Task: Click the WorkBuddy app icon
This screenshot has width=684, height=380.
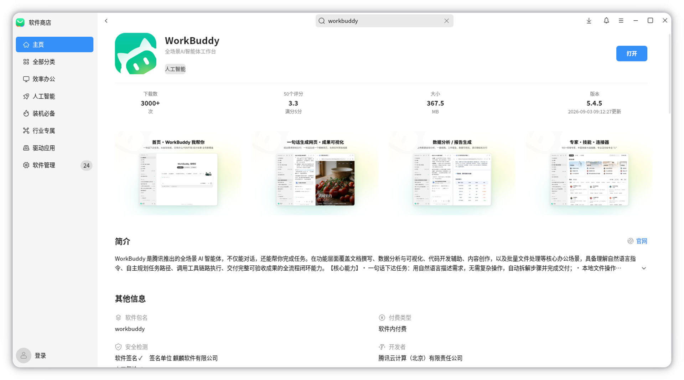Action: pyautogui.click(x=135, y=53)
